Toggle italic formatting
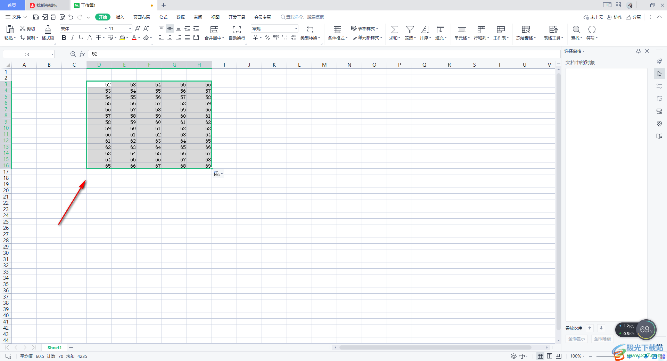 click(x=72, y=37)
